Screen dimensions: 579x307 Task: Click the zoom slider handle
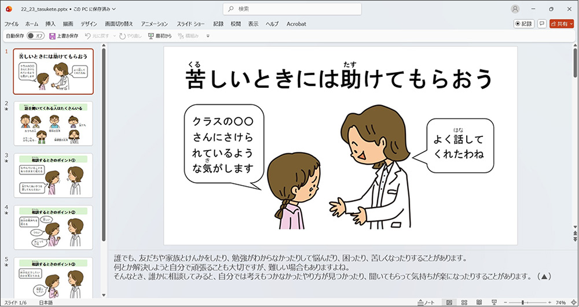pyautogui.click(x=523, y=302)
